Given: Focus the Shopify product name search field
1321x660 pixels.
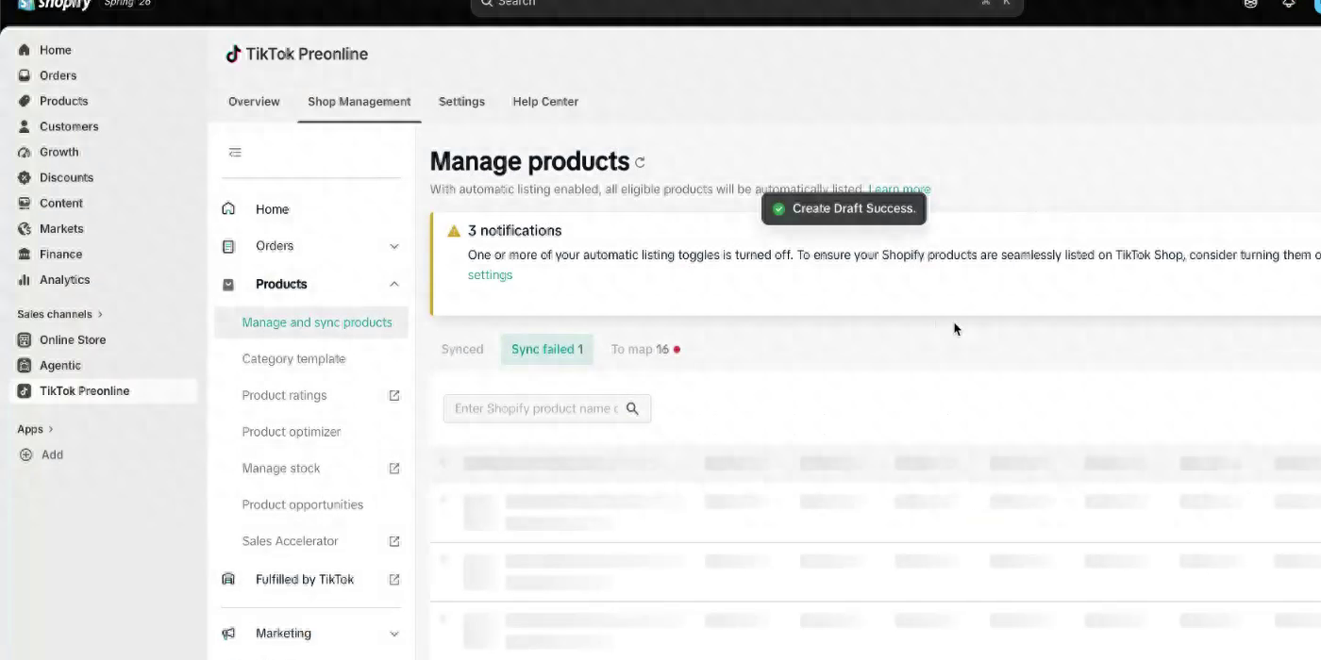Looking at the screenshot, I should point(547,408).
